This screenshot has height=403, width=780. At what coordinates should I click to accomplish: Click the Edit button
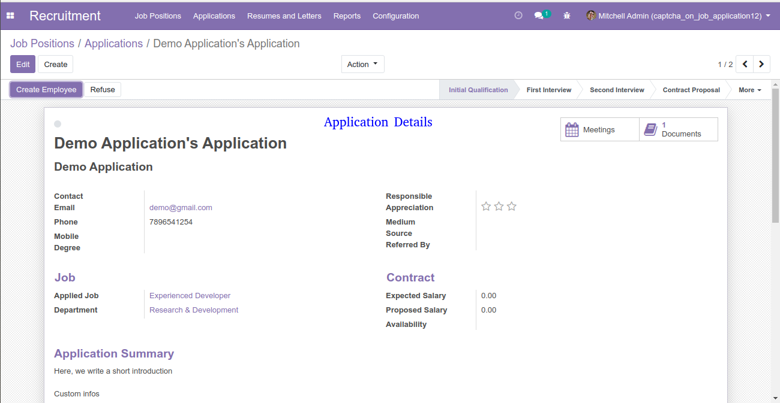pyautogui.click(x=23, y=64)
